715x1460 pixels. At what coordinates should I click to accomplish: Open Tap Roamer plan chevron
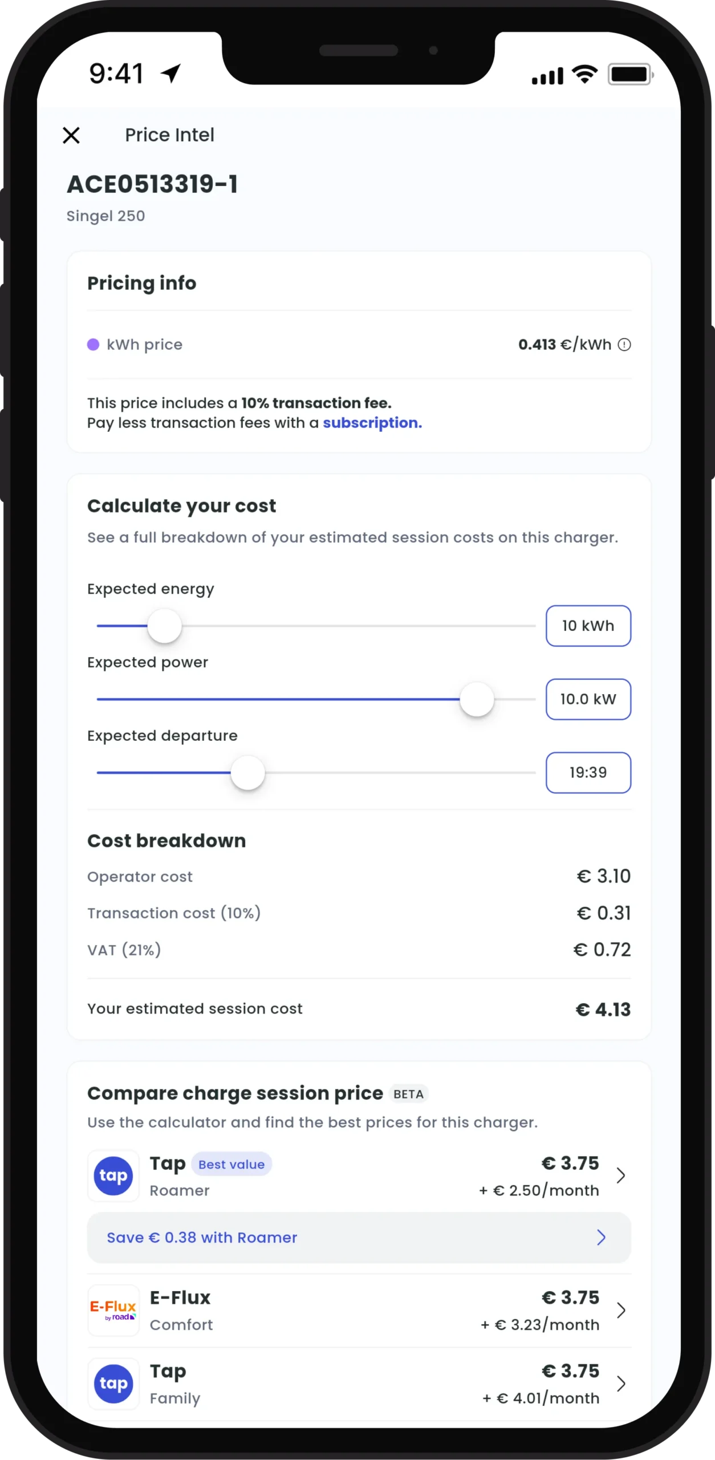click(621, 1175)
